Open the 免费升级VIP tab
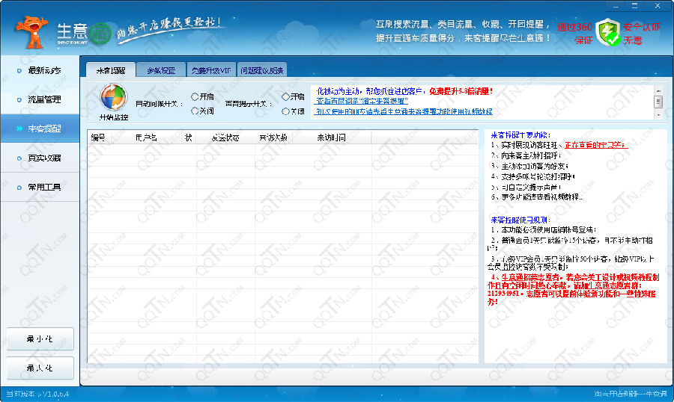Viewport: 674px width, 402px height. (x=210, y=70)
